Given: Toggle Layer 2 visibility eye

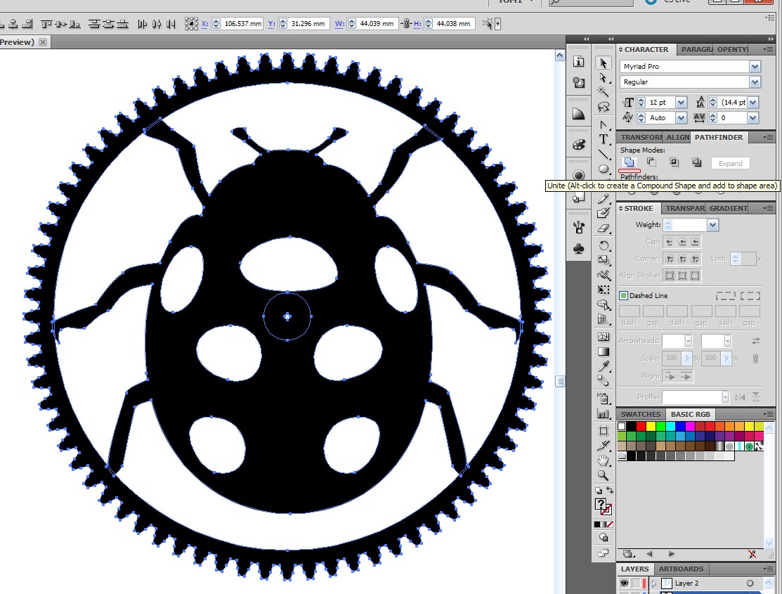Looking at the screenshot, I should point(624,583).
